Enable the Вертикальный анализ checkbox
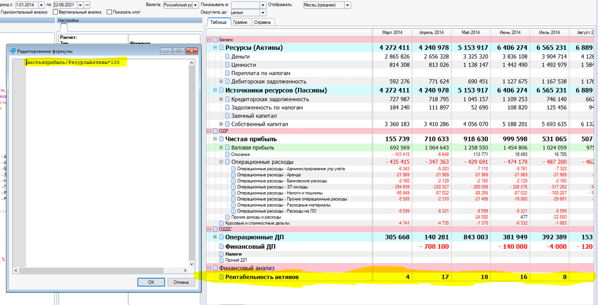The width and height of the screenshot is (598, 305). point(55,12)
